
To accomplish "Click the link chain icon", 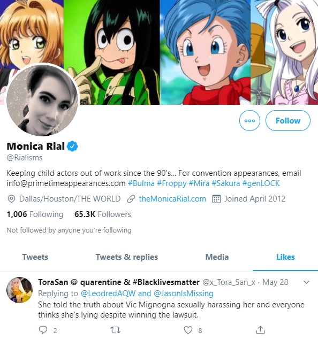I will pos(131,199).
